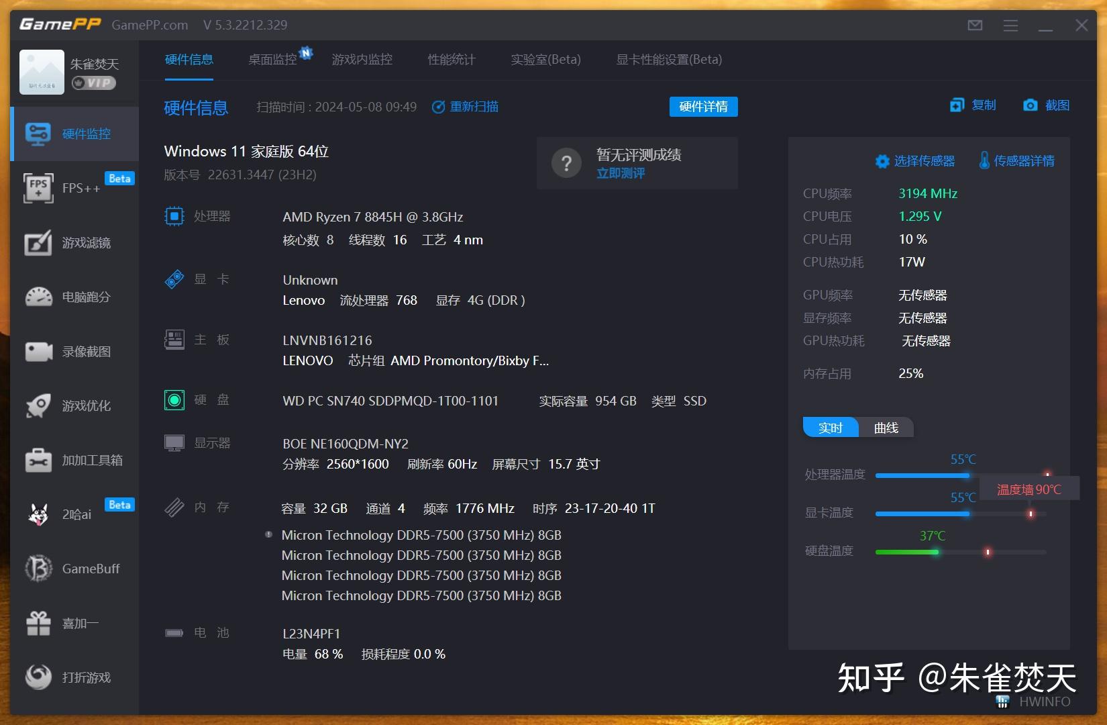Click the 内存 memory icon

pos(174,507)
